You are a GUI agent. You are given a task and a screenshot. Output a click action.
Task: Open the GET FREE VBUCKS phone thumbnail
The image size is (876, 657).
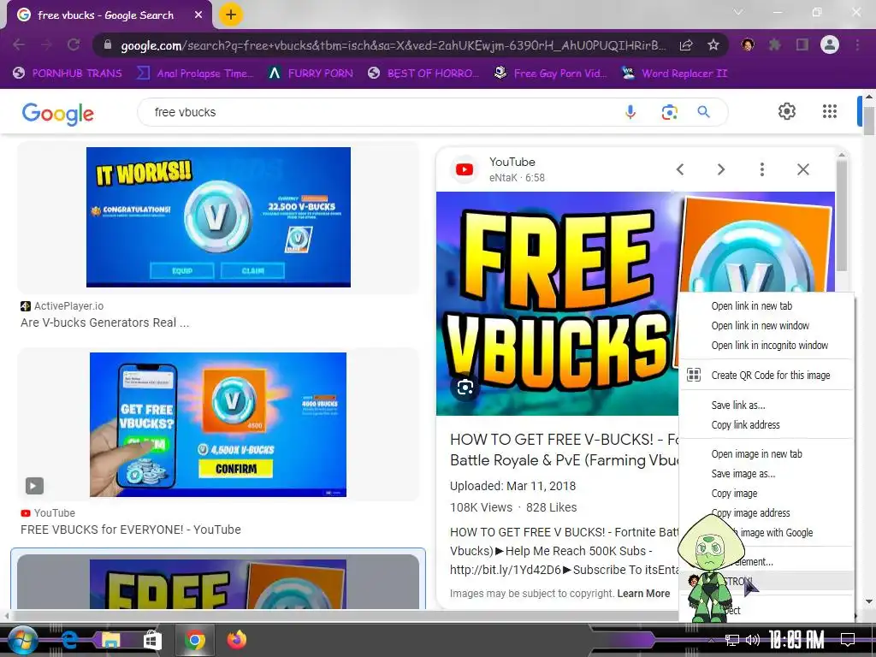[218, 424]
